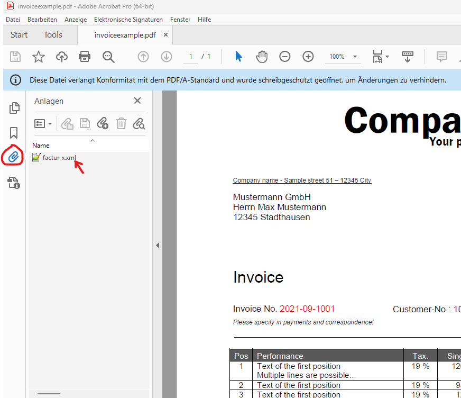The width and height of the screenshot is (461, 398).
Task: Delete attachment with trash icon
Action: [x=121, y=124]
